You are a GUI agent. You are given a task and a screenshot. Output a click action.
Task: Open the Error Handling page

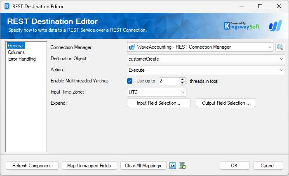point(22,59)
